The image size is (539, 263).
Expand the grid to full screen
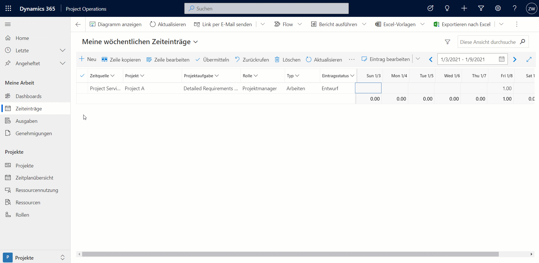tap(529, 59)
